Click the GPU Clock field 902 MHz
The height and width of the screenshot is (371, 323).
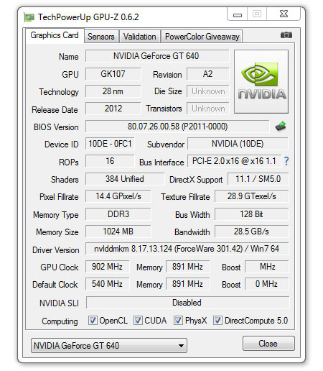(107, 267)
